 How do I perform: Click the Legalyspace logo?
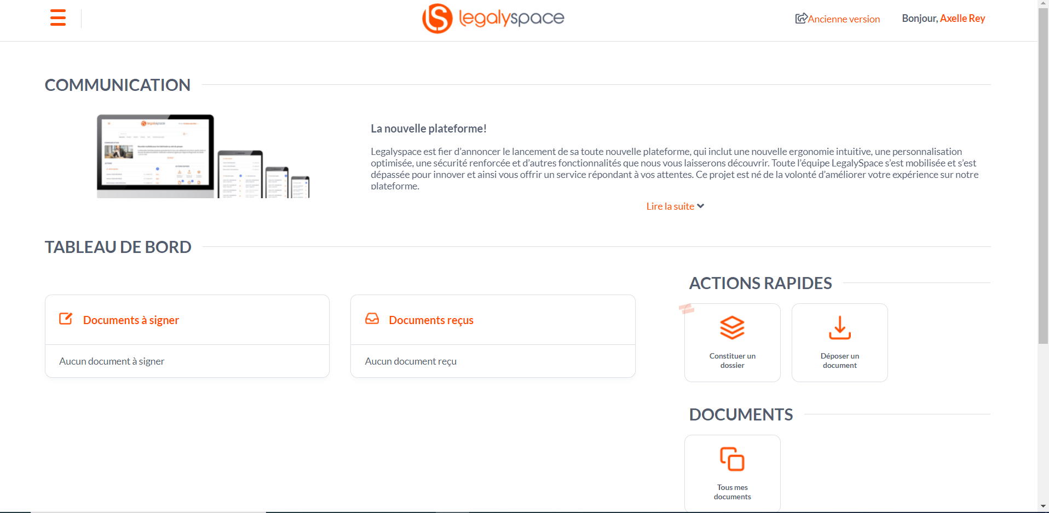click(493, 19)
